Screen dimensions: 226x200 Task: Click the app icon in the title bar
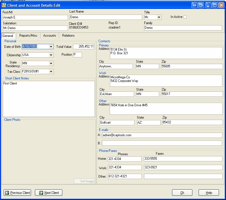pos(4,5)
